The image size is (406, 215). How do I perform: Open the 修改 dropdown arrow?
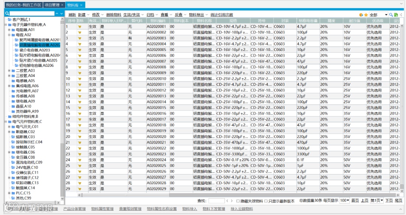click(x=103, y=15)
